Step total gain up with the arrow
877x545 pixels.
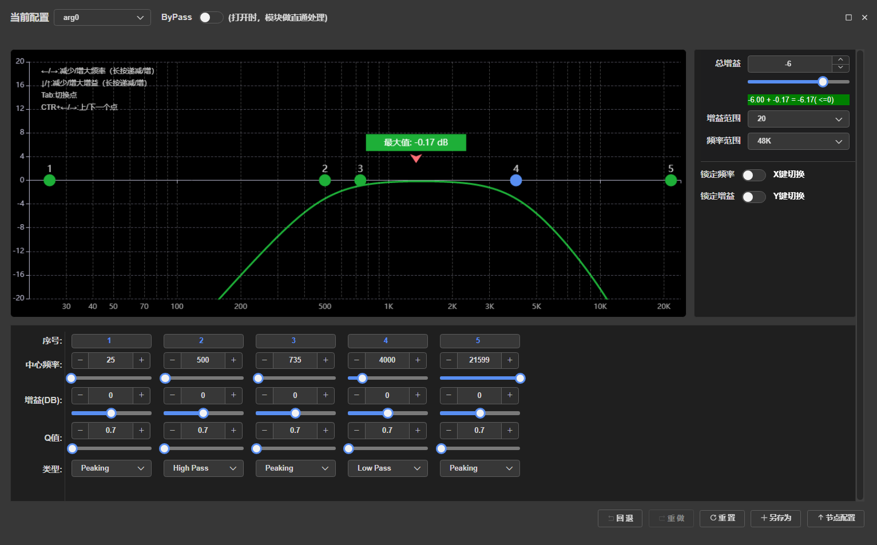(840, 59)
